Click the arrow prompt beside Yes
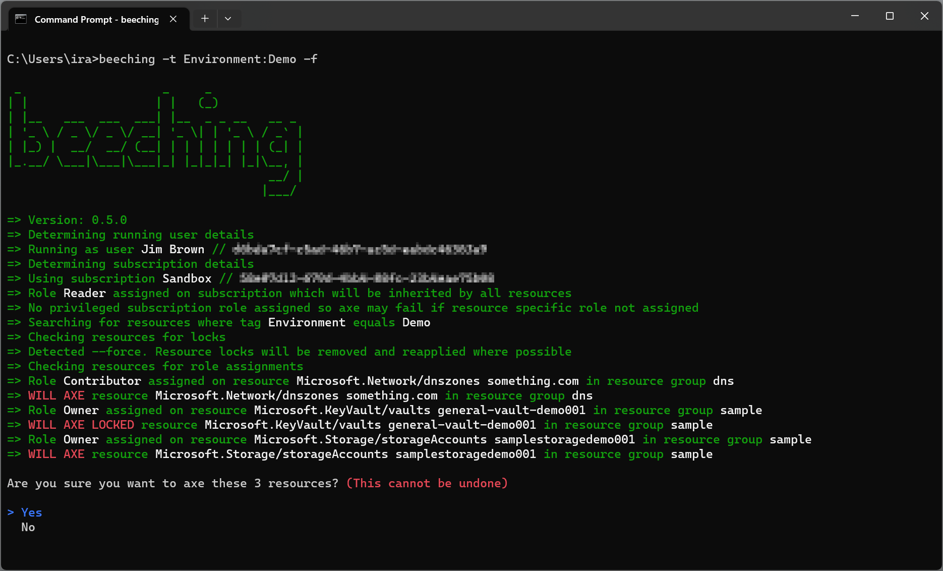 11,512
